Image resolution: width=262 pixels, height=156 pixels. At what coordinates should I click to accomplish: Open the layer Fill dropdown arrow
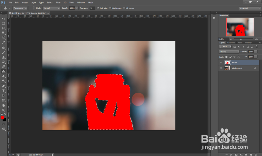(256, 57)
